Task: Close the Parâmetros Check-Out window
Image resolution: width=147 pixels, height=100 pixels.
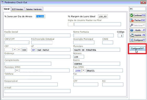Action: point(143,2)
